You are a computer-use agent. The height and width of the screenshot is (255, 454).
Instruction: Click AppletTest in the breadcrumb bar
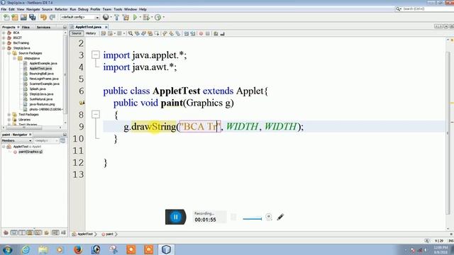(85, 234)
